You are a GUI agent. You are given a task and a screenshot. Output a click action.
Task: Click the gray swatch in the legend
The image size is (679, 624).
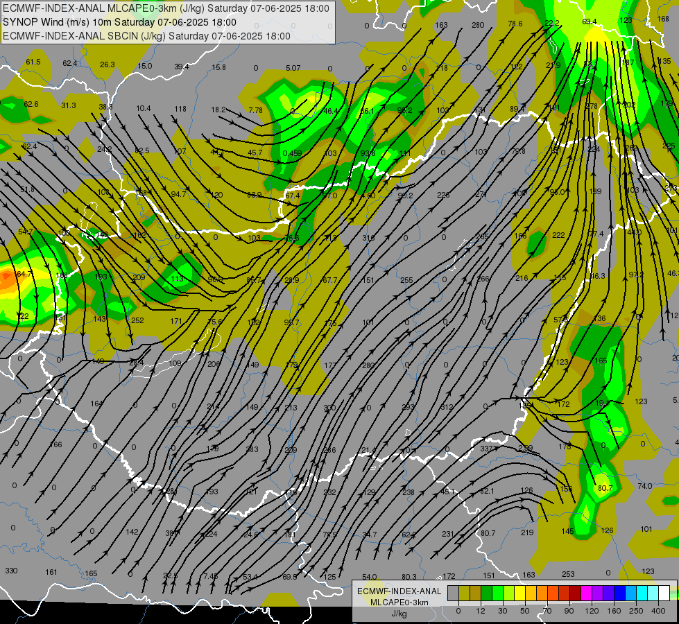[453, 593]
